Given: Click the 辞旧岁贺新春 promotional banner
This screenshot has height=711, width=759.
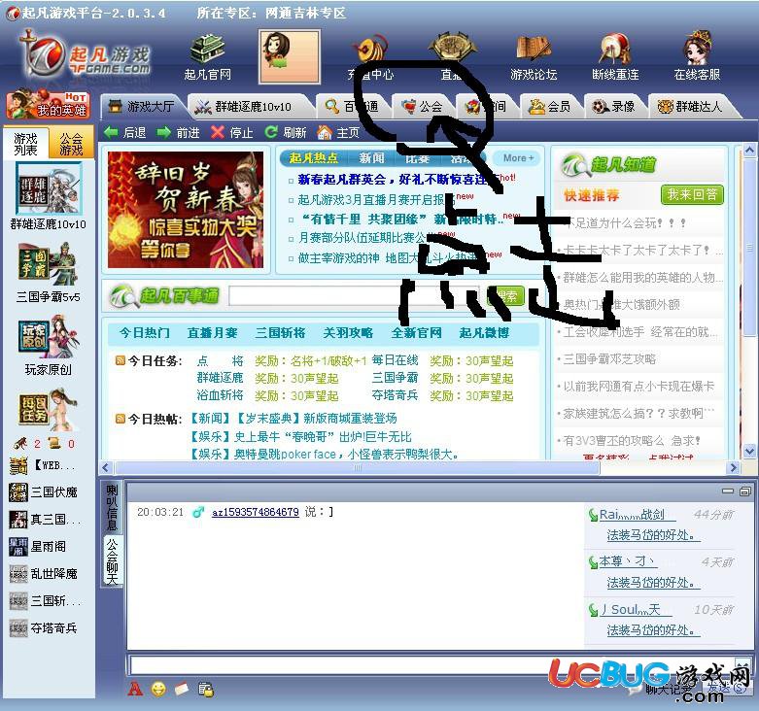Looking at the screenshot, I should coord(186,210).
